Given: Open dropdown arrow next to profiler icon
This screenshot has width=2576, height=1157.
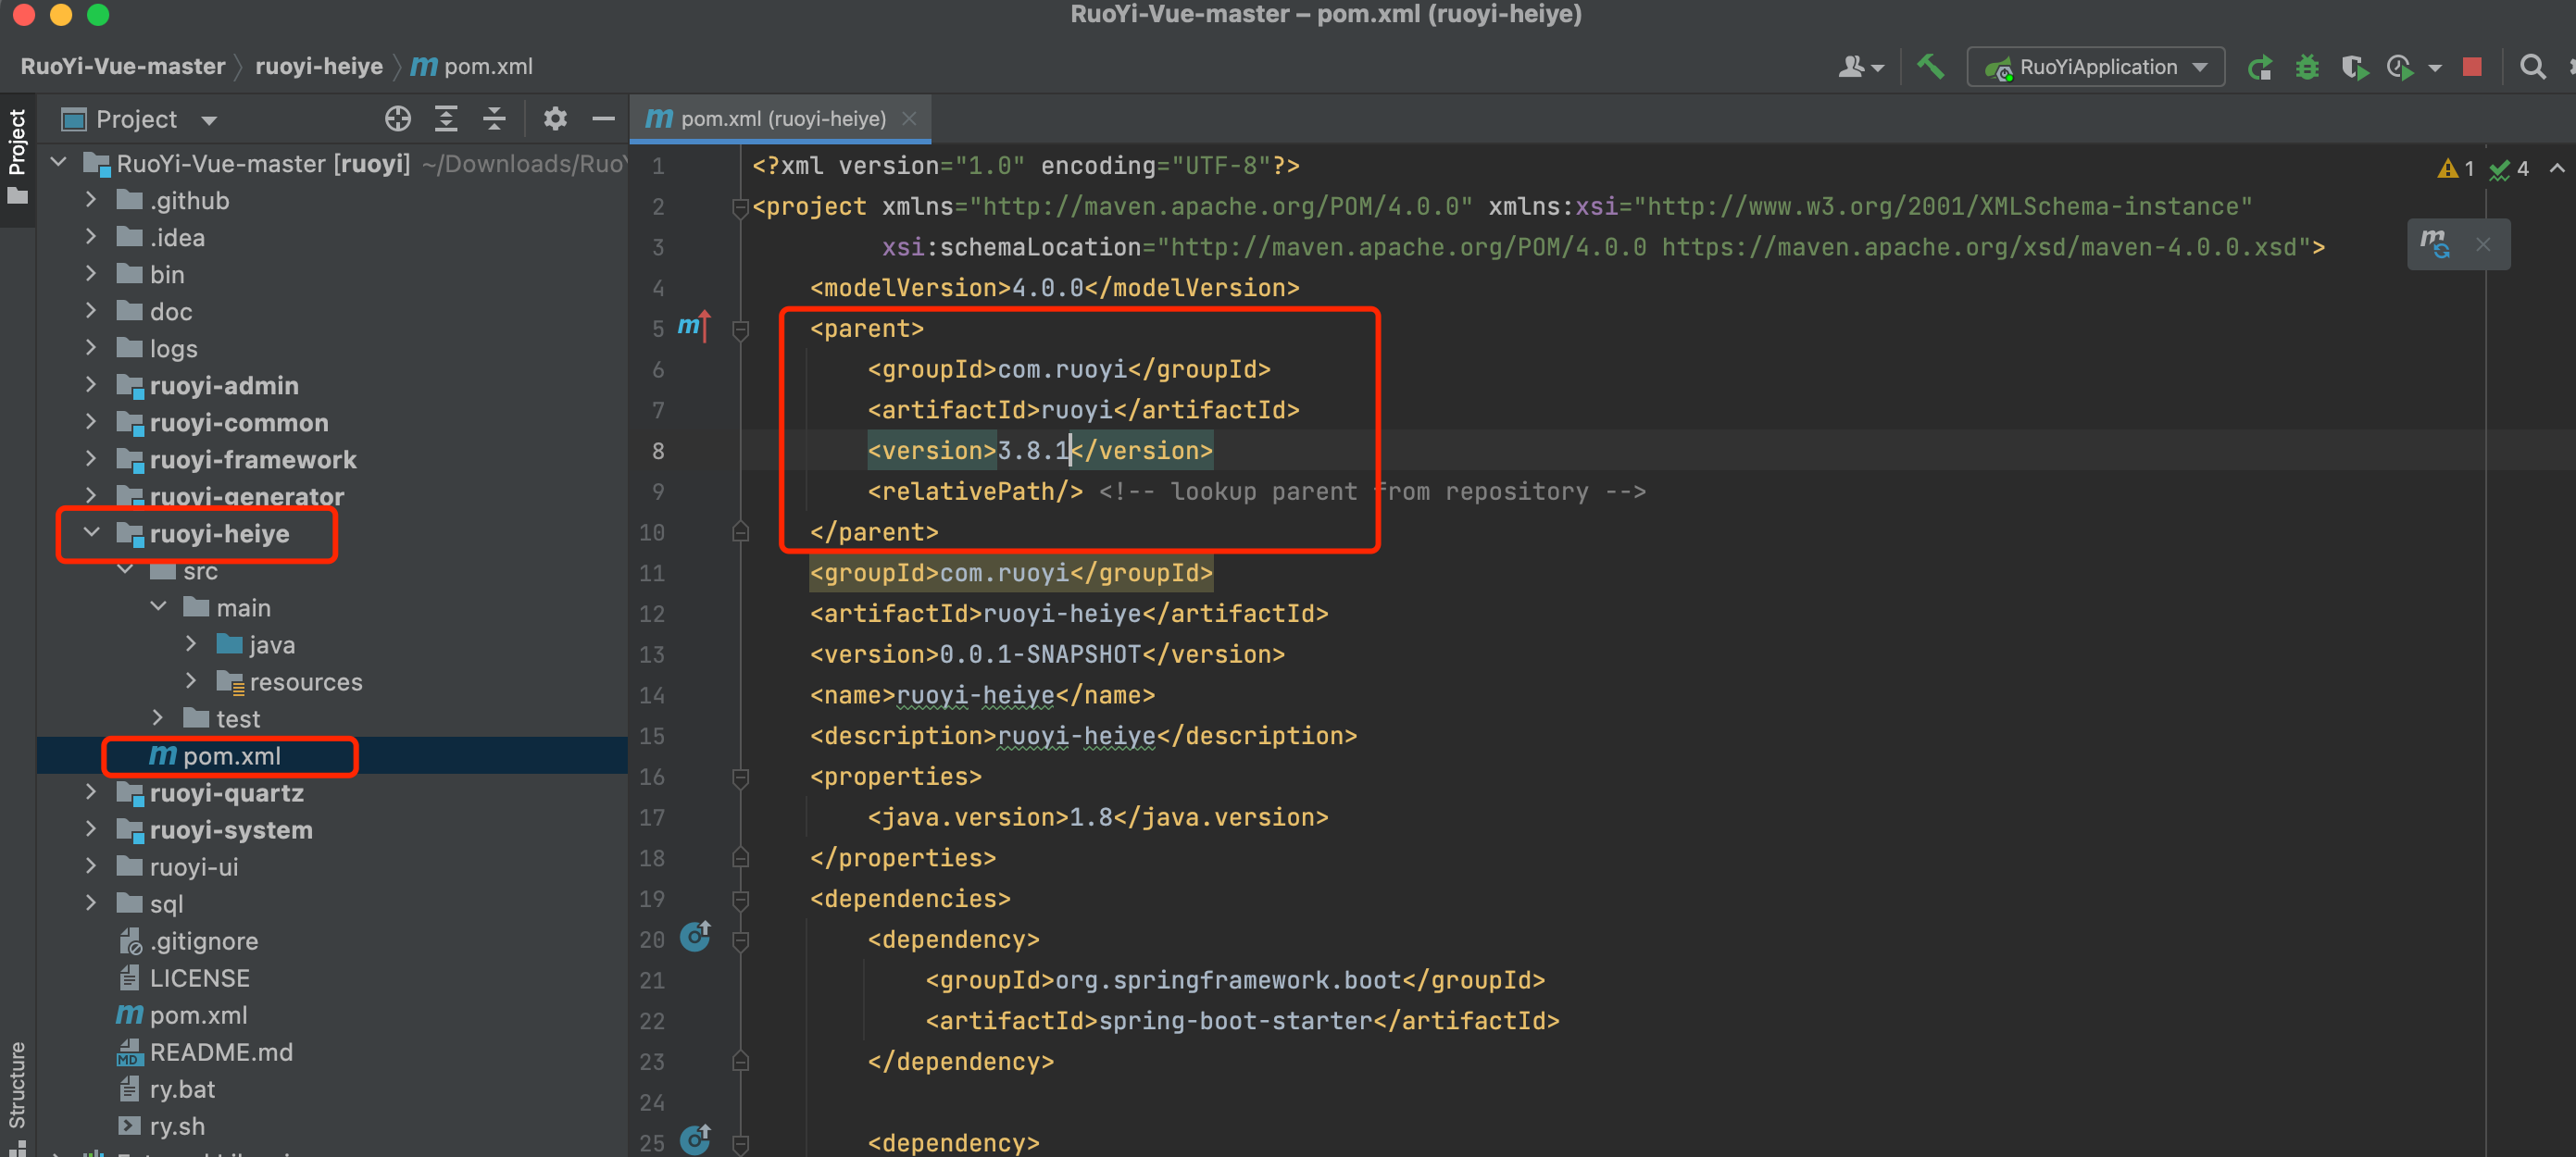Looking at the screenshot, I should pos(2434,68).
